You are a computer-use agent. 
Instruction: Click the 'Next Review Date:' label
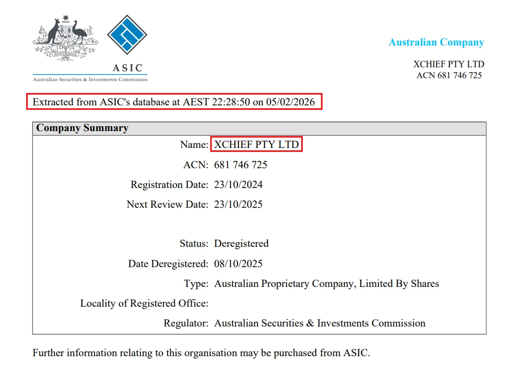(168, 204)
